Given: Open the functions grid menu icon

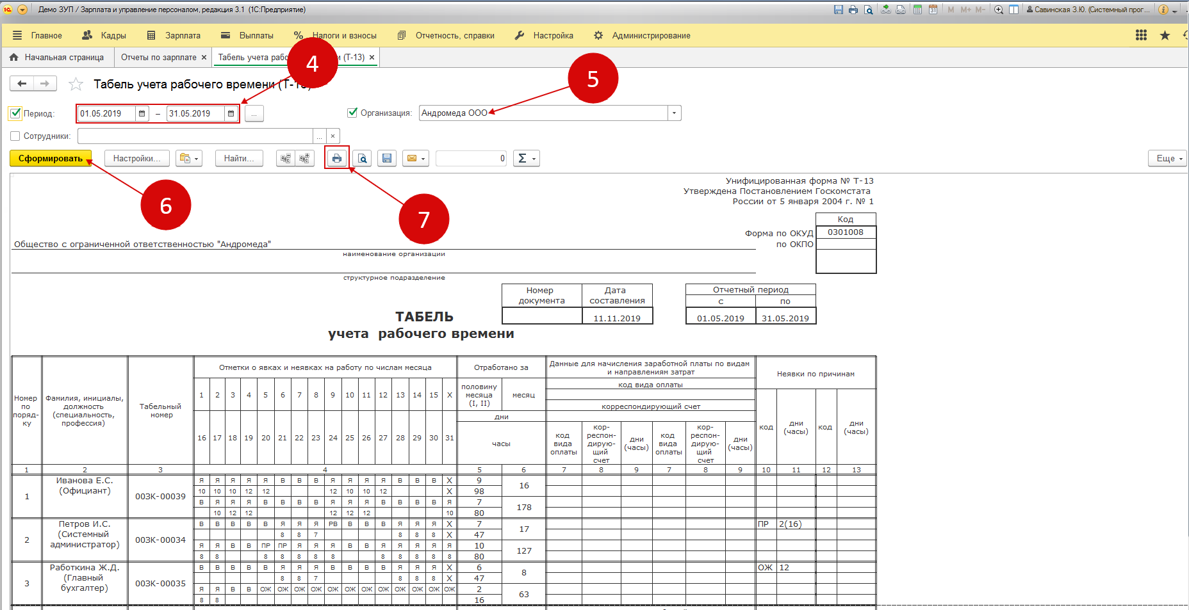Looking at the screenshot, I should coord(1142,35).
